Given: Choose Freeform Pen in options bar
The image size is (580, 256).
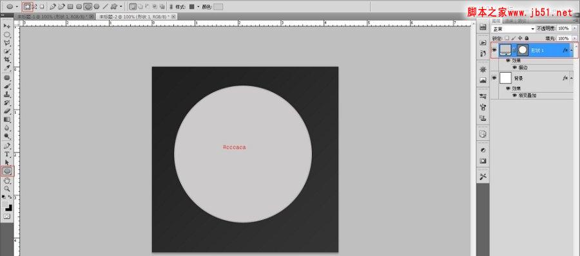Looking at the screenshot, I should coord(61,6).
